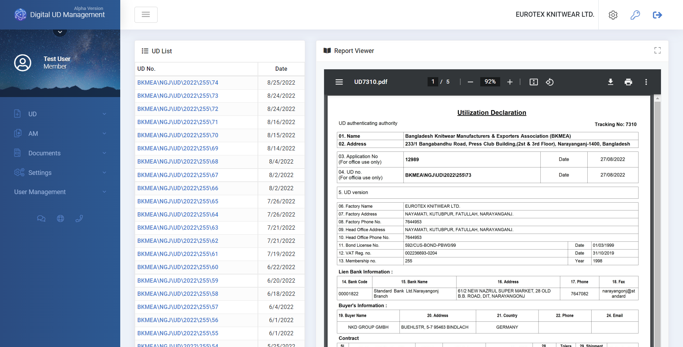This screenshot has height=347, width=683.
Task: Click the PDF page number field
Action: (x=433, y=82)
